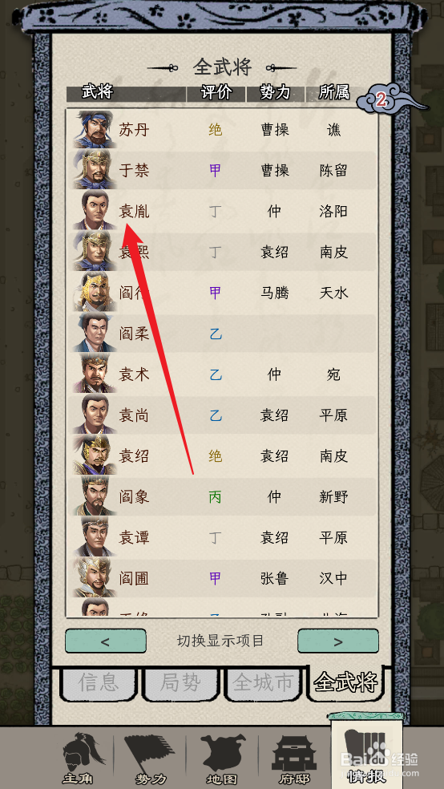Sort by the 势力 column header

275,93
